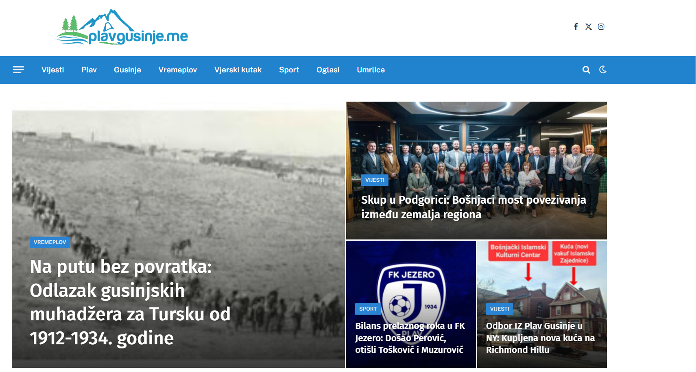Click the SPORT category badge
This screenshot has height=372, width=696.
coord(368,309)
